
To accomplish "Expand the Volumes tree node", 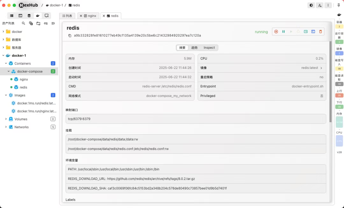I will click(x=6, y=119).
